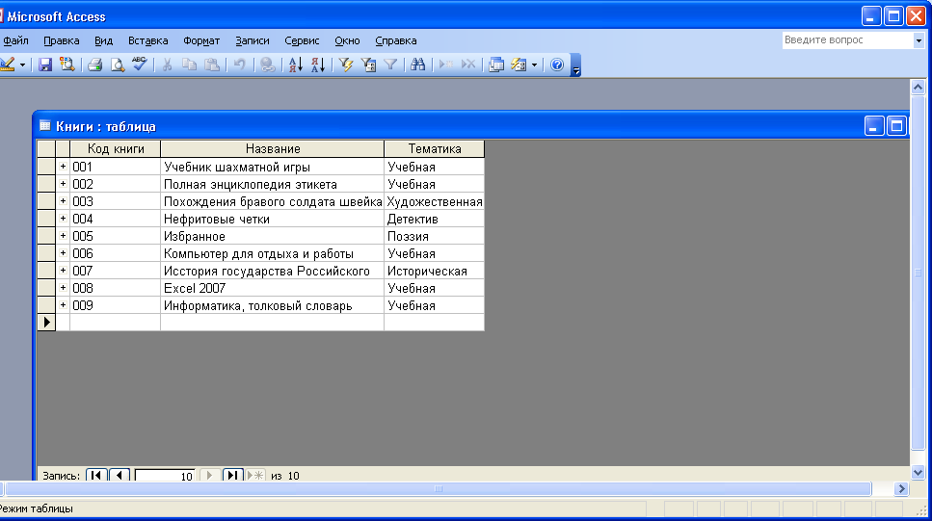Click the Insert Hyperlink icon
The width and height of the screenshot is (932, 521).
pyautogui.click(x=268, y=65)
